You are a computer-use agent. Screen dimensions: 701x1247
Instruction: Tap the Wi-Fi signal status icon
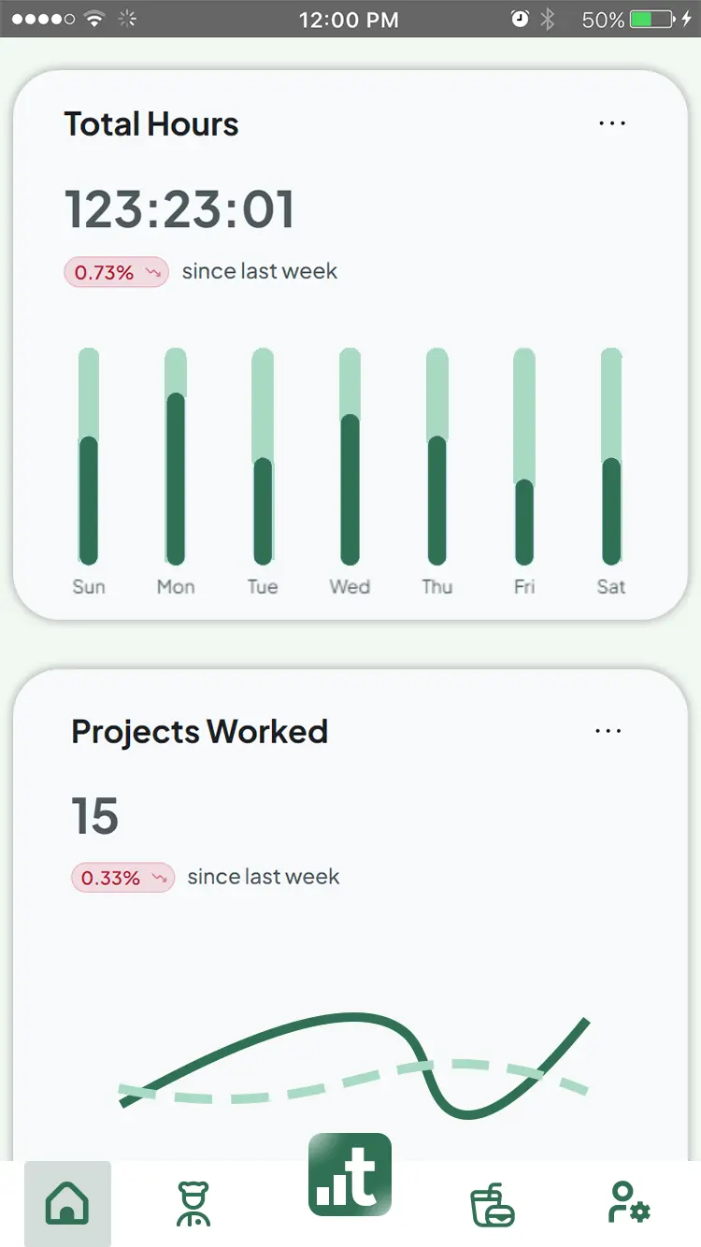(93, 19)
